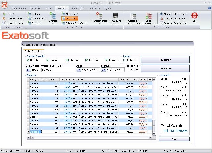Open Baixar Pagamentos ribbon button
Viewport: 212px width, 153px height.
coord(149,18)
